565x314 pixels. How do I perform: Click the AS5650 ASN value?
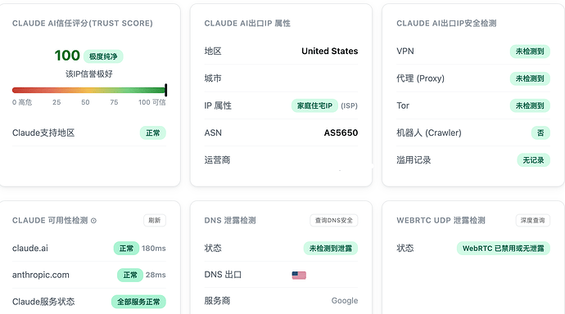341,132
